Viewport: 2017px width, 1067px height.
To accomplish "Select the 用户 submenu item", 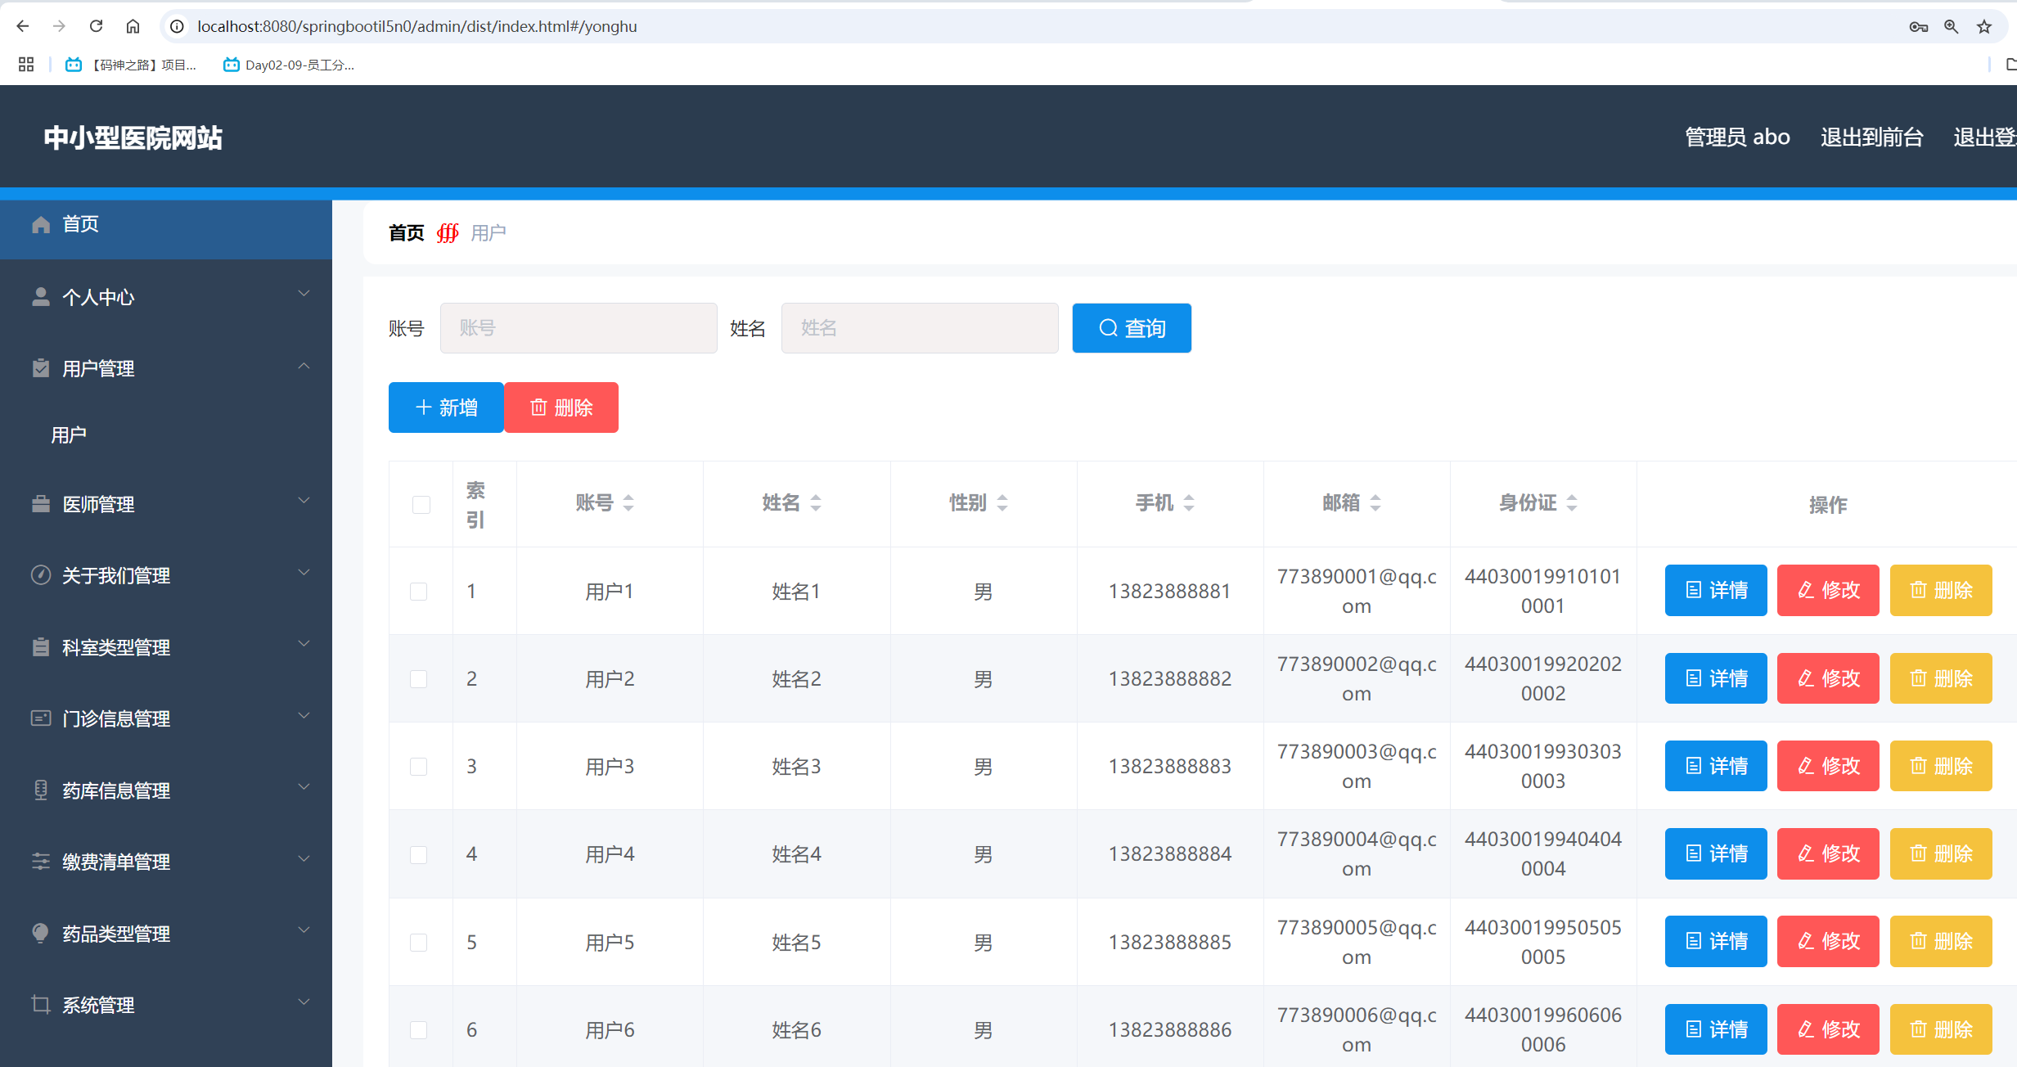I will point(70,435).
